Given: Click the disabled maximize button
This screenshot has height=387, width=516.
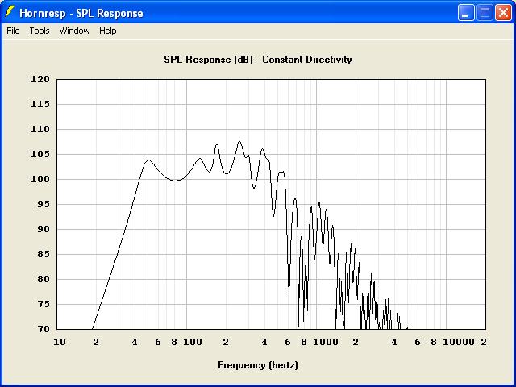Looking at the screenshot, I should (x=485, y=13).
